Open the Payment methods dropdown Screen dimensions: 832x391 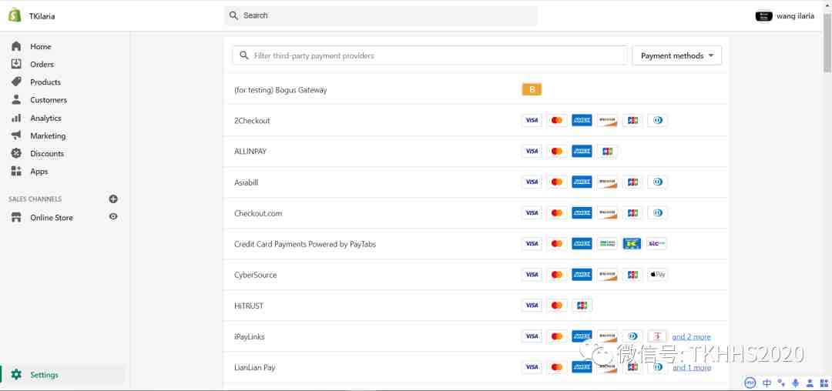[676, 55]
